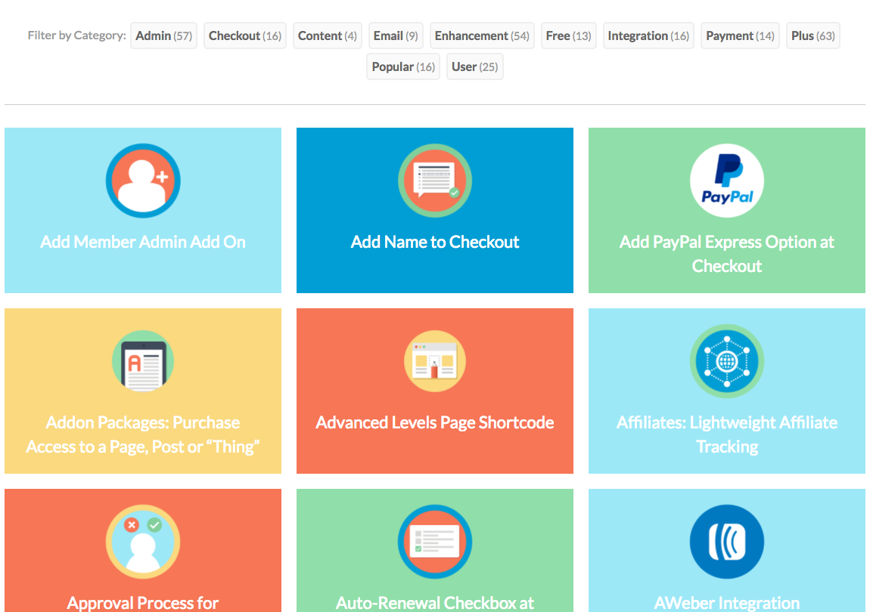Click the PayPal logo icon
Viewport: 870px width, 612px height.
[x=727, y=181]
